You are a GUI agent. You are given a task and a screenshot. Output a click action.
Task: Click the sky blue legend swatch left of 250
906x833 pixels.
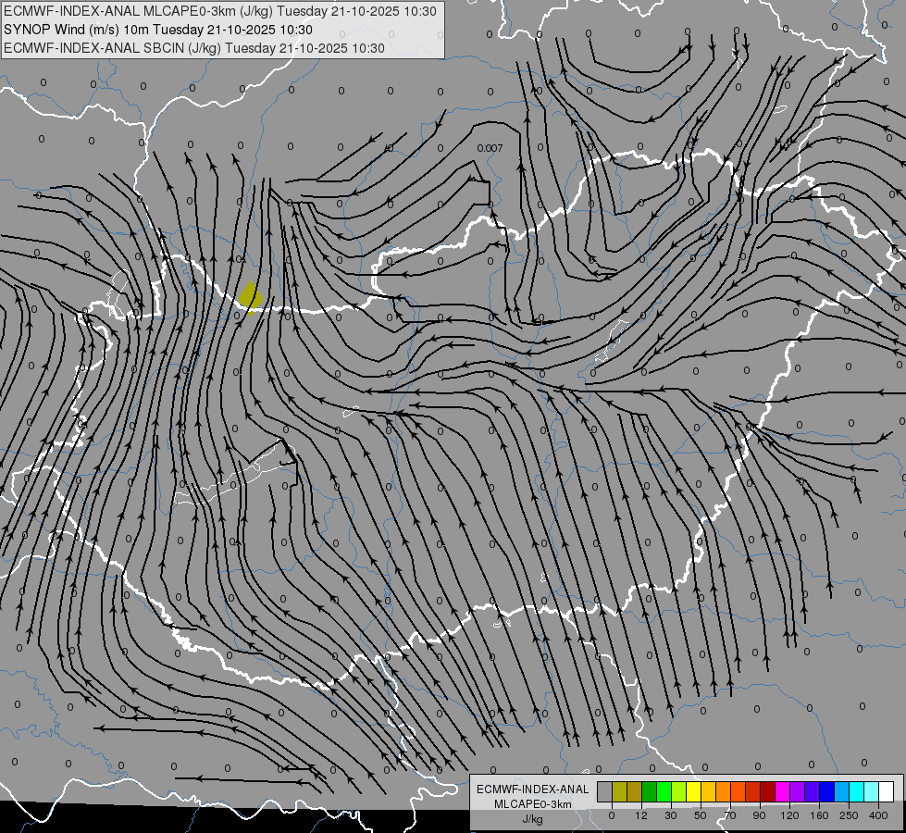[x=842, y=791]
